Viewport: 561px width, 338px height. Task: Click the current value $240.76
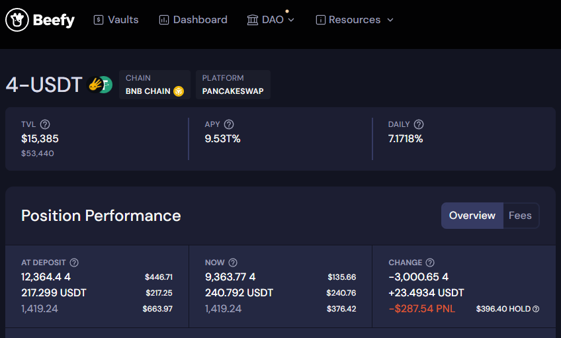[341, 293]
